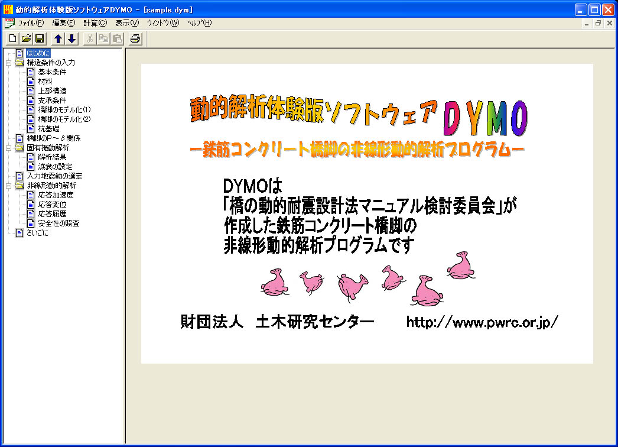Open the 解析結果 page
Image resolution: width=618 pixels, height=447 pixels.
[x=52, y=157]
